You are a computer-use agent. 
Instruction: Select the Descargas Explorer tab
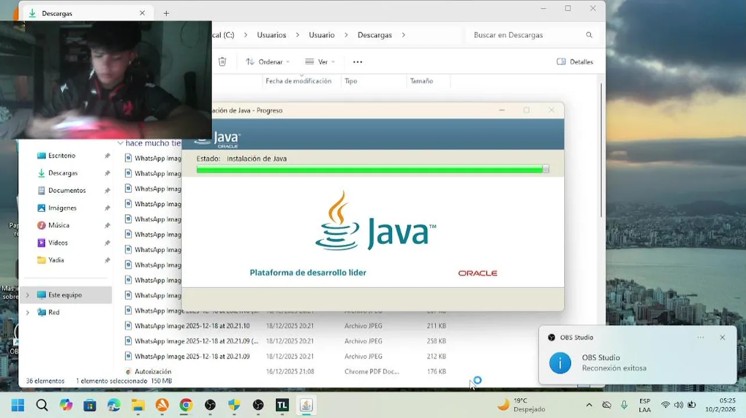click(87, 13)
